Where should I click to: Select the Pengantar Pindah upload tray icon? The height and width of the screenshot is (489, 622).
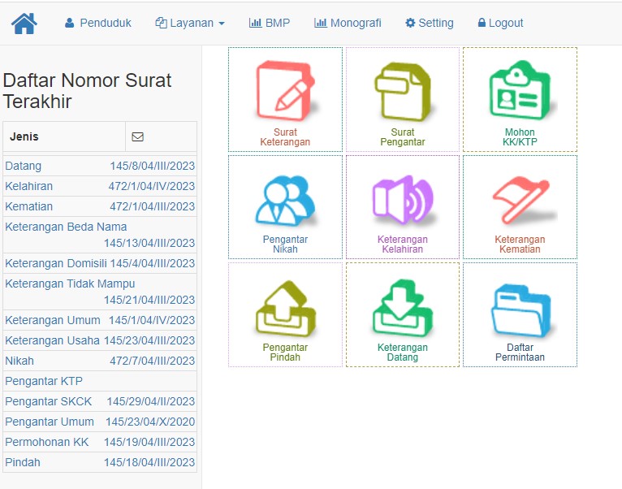(285, 307)
